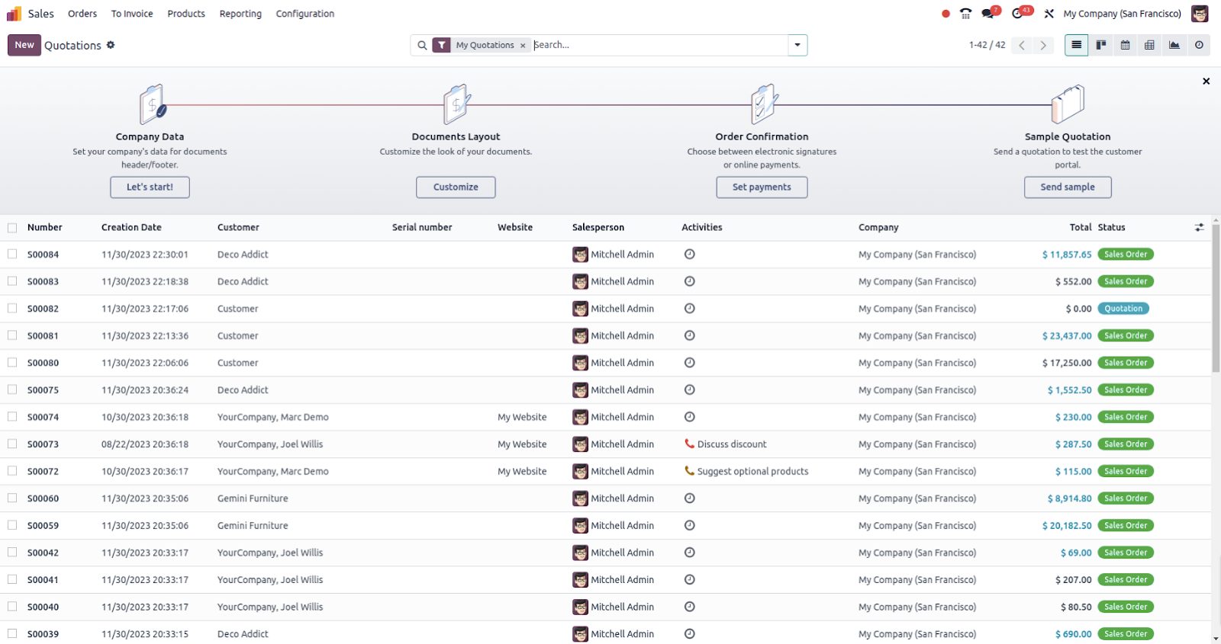The image size is (1221, 644).
Task: Open conversations messages icon with 7 badge
Action: coord(989,14)
